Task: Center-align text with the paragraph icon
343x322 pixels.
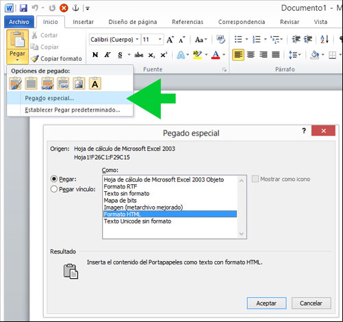Action: 251,55
